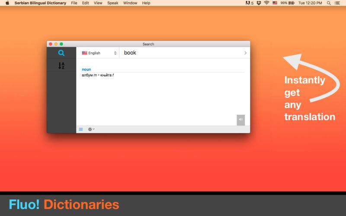Image resolution: width=346 pixels, height=216 pixels.
Task: Open the View menu
Action: pos(98,3)
